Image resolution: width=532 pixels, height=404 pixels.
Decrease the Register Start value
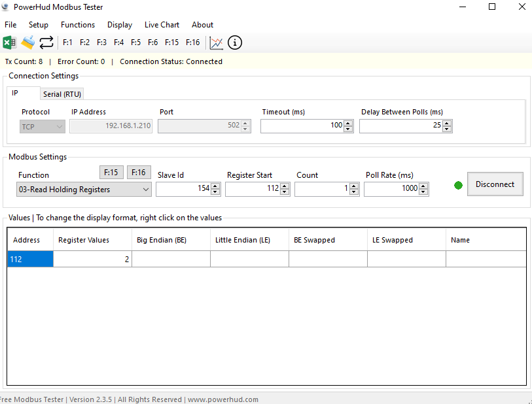tap(285, 192)
